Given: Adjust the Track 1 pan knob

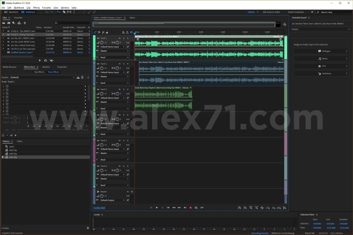Looking at the screenshot, I should point(117,42).
